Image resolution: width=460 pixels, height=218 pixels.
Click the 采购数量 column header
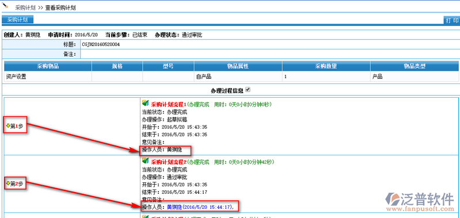tap(326, 66)
